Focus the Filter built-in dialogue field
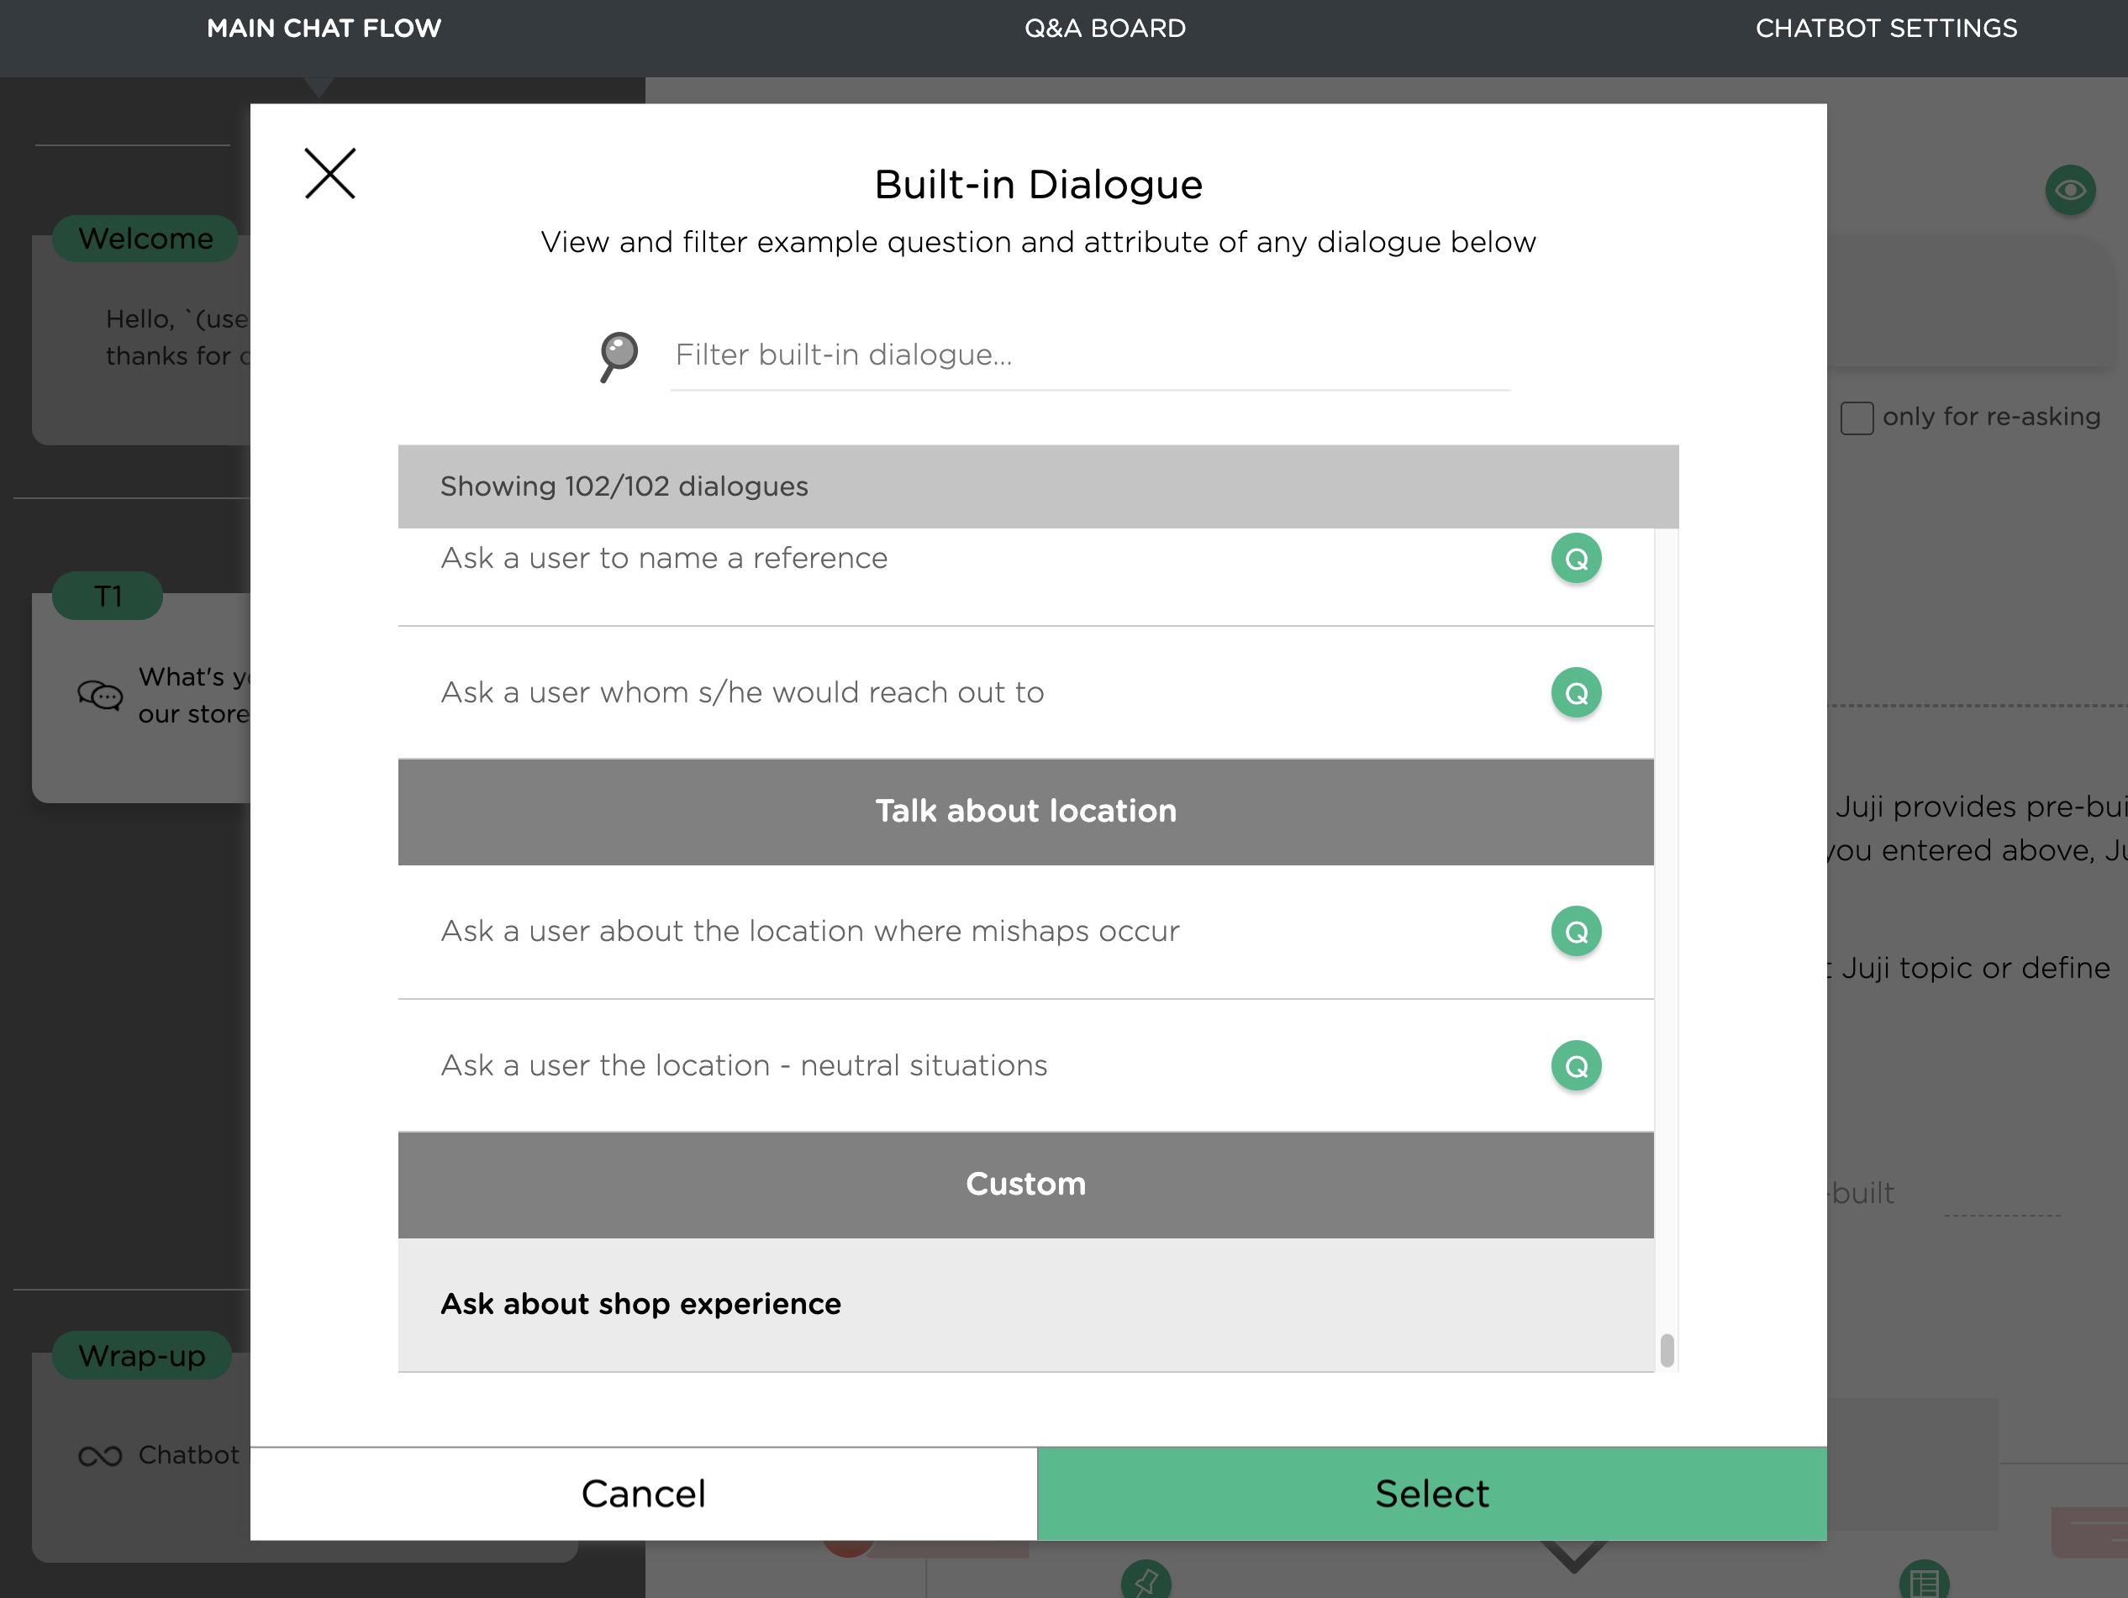Viewport: 2128px width, 1598px height. [1090, 355]
